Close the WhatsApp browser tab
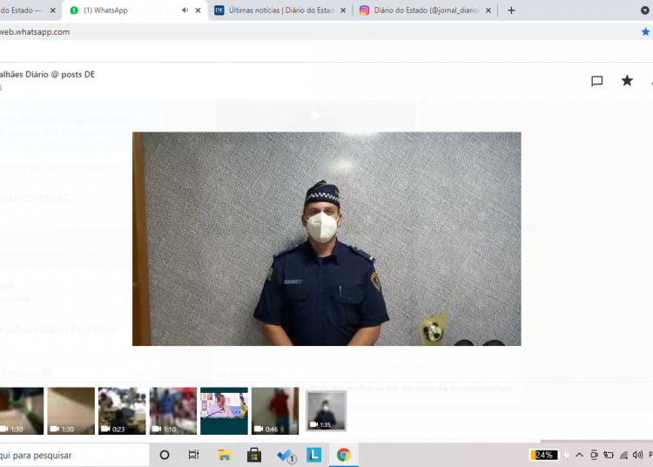The image size is (653, 467). (199, 10)
